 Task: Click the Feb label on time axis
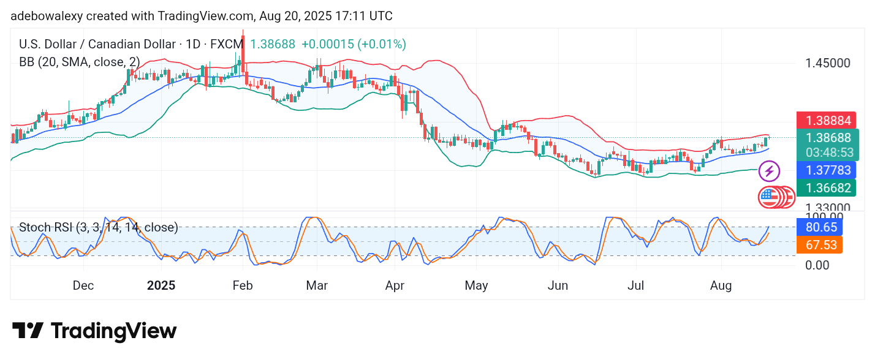pos(243,285)
